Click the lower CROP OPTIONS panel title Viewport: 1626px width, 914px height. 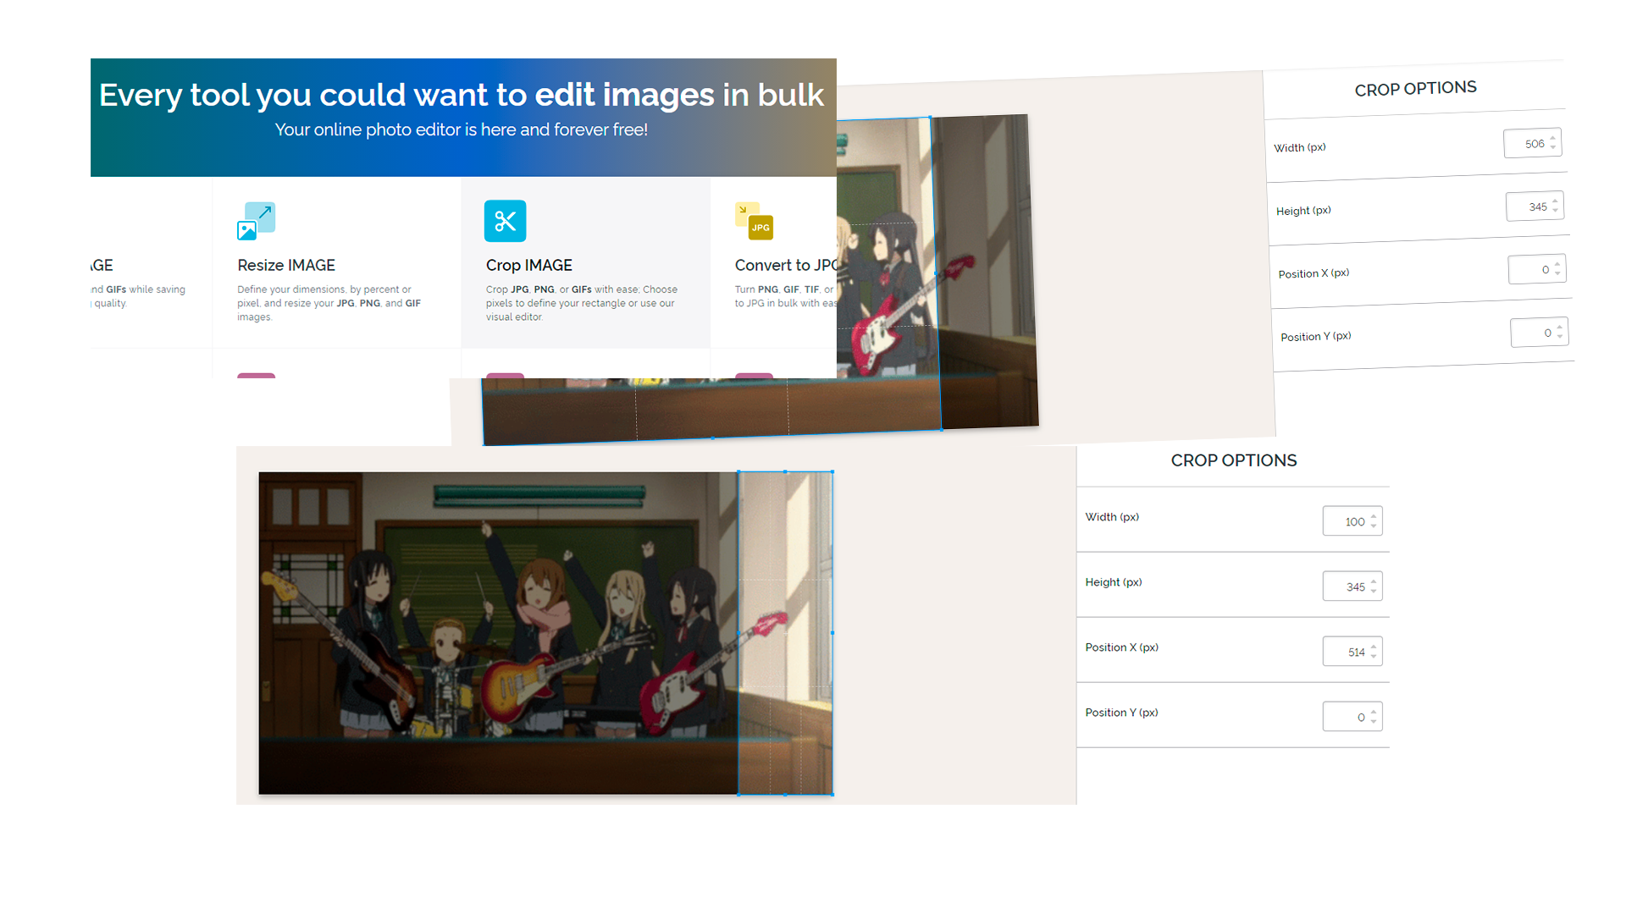pos(1233,460)
